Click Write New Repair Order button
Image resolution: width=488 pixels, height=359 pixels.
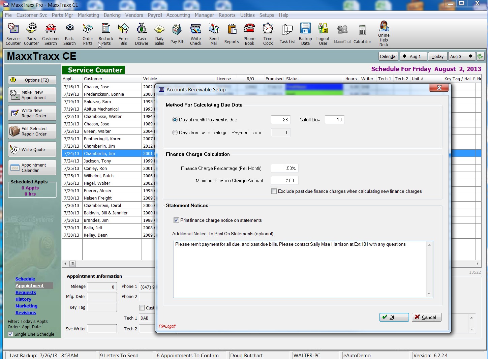[32, 113]
